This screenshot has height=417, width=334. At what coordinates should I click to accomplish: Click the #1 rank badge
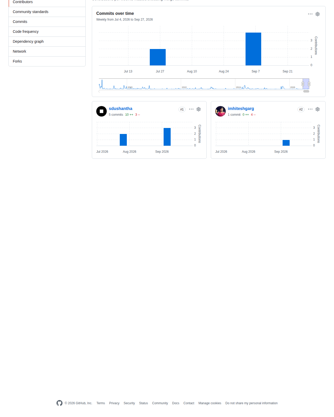[182, 109]
